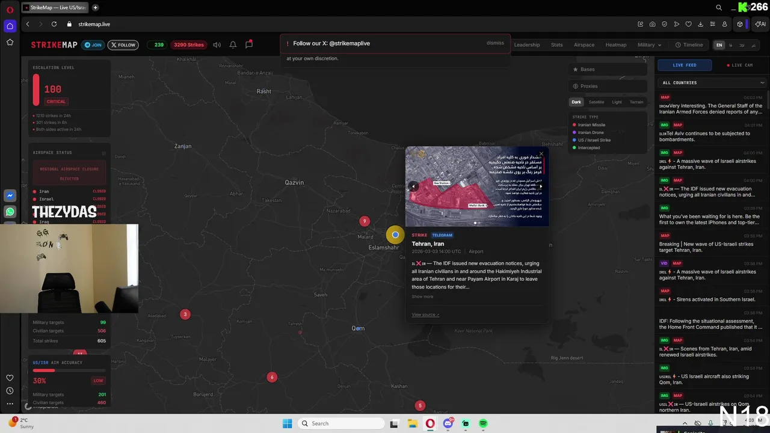Click strike cluster marker labeled 9

[364, 221]
